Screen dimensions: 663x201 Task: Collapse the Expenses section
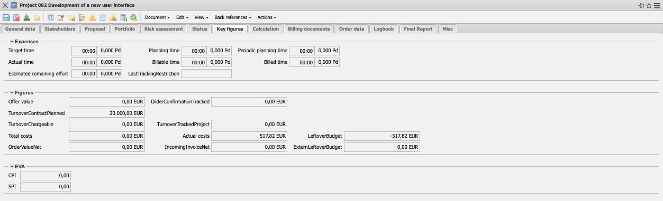click(x=12, y=41)
